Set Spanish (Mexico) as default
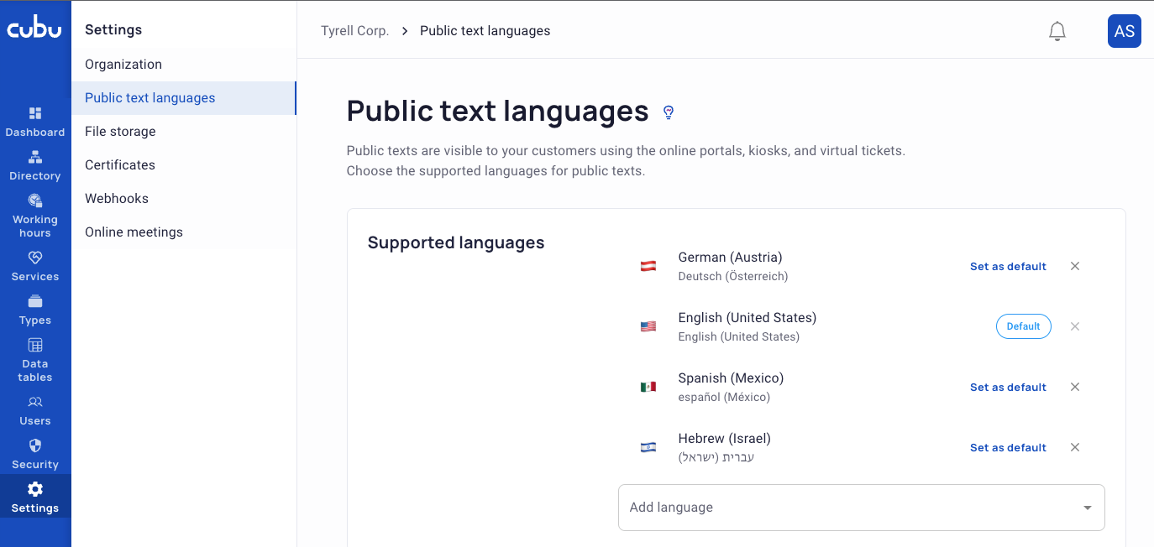 (x=1008, y=388)
